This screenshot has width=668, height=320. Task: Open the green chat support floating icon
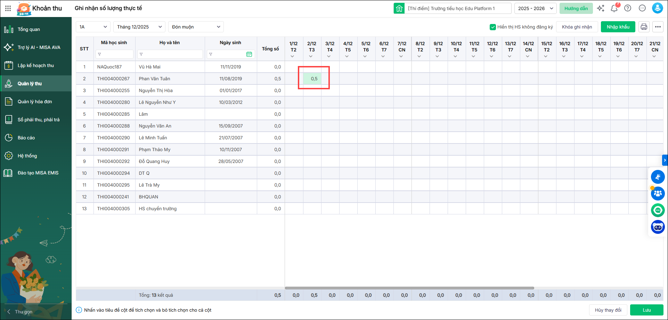pos(658,210)
